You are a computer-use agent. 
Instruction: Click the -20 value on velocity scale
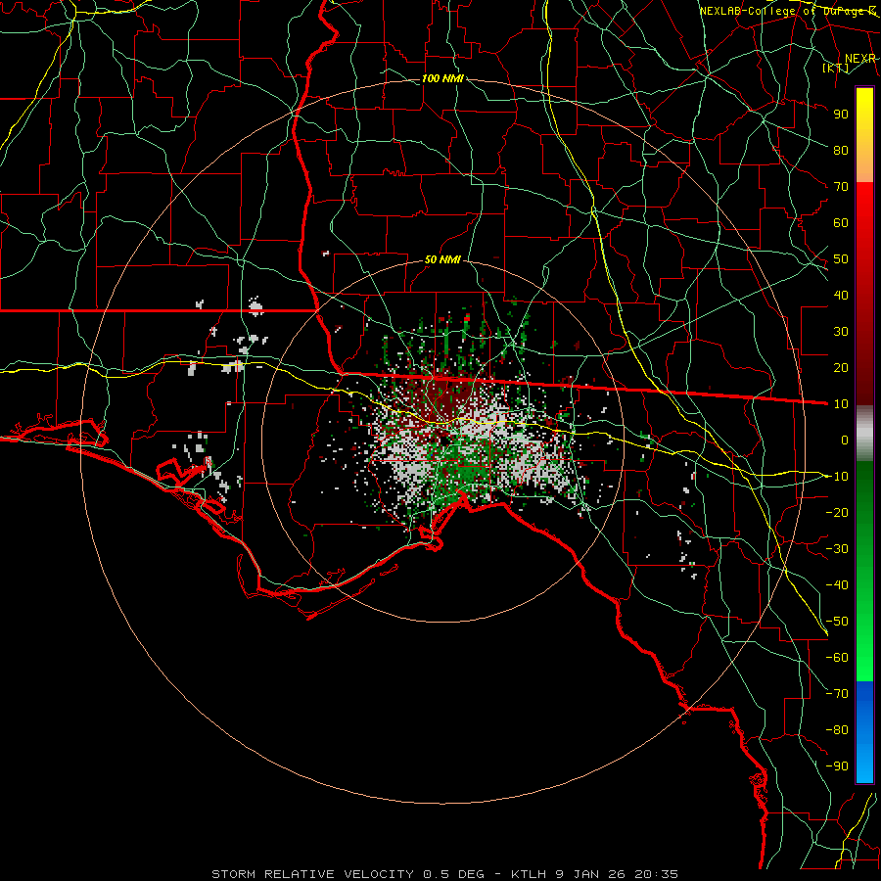click(x=837, y=512)
